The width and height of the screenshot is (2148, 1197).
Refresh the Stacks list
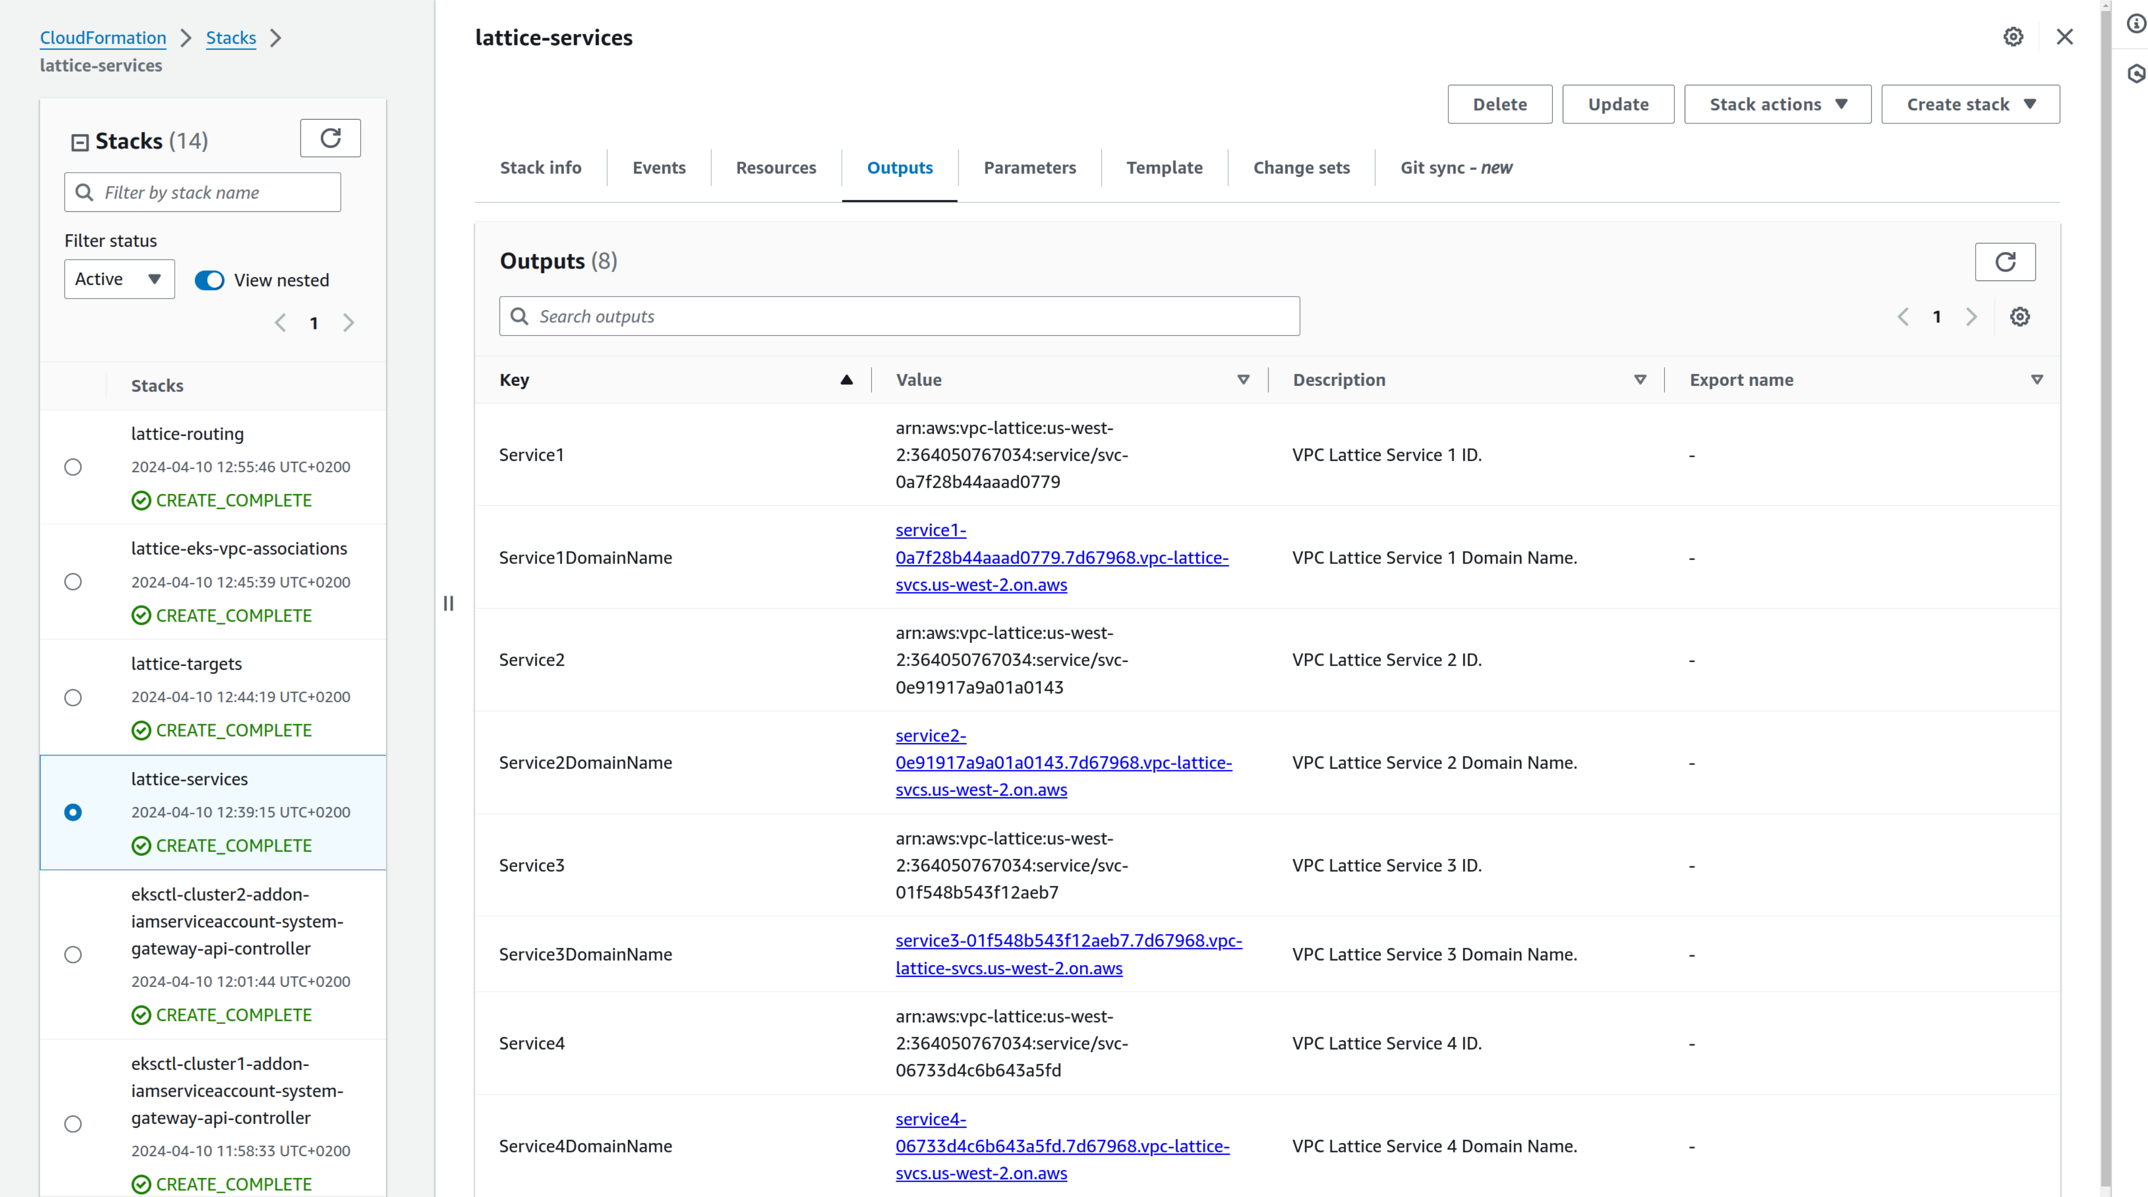pyautogui.click(x=330, y=138)
